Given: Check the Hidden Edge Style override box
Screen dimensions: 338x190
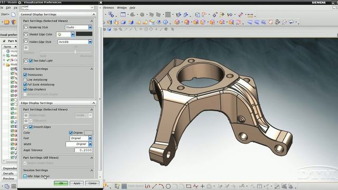Looking at the screenshot, I should tap(26, 41).
